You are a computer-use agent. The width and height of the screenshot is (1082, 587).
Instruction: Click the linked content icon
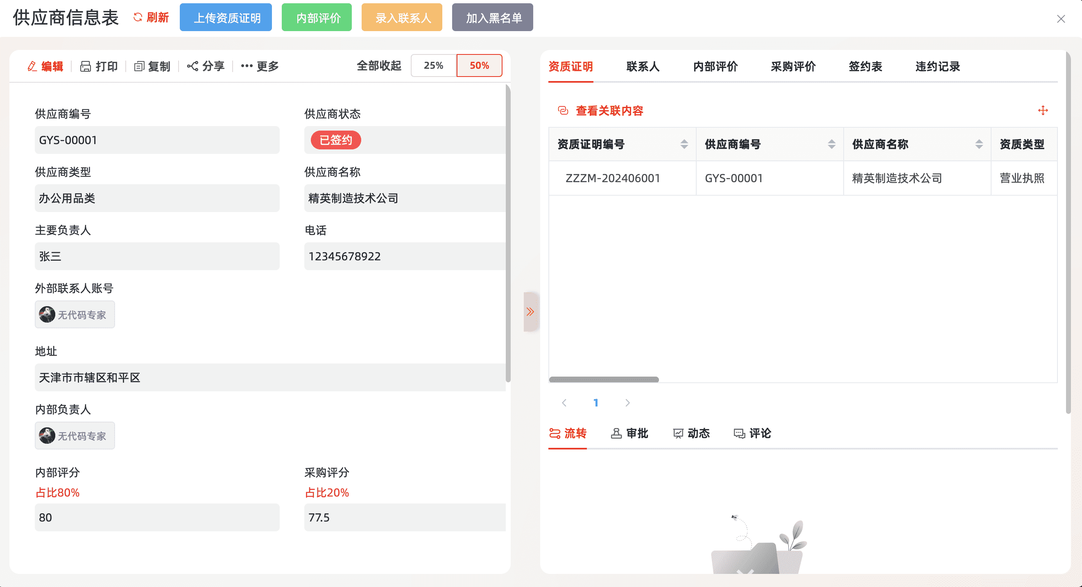point(563,111)
